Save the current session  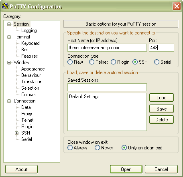point(161,109)
